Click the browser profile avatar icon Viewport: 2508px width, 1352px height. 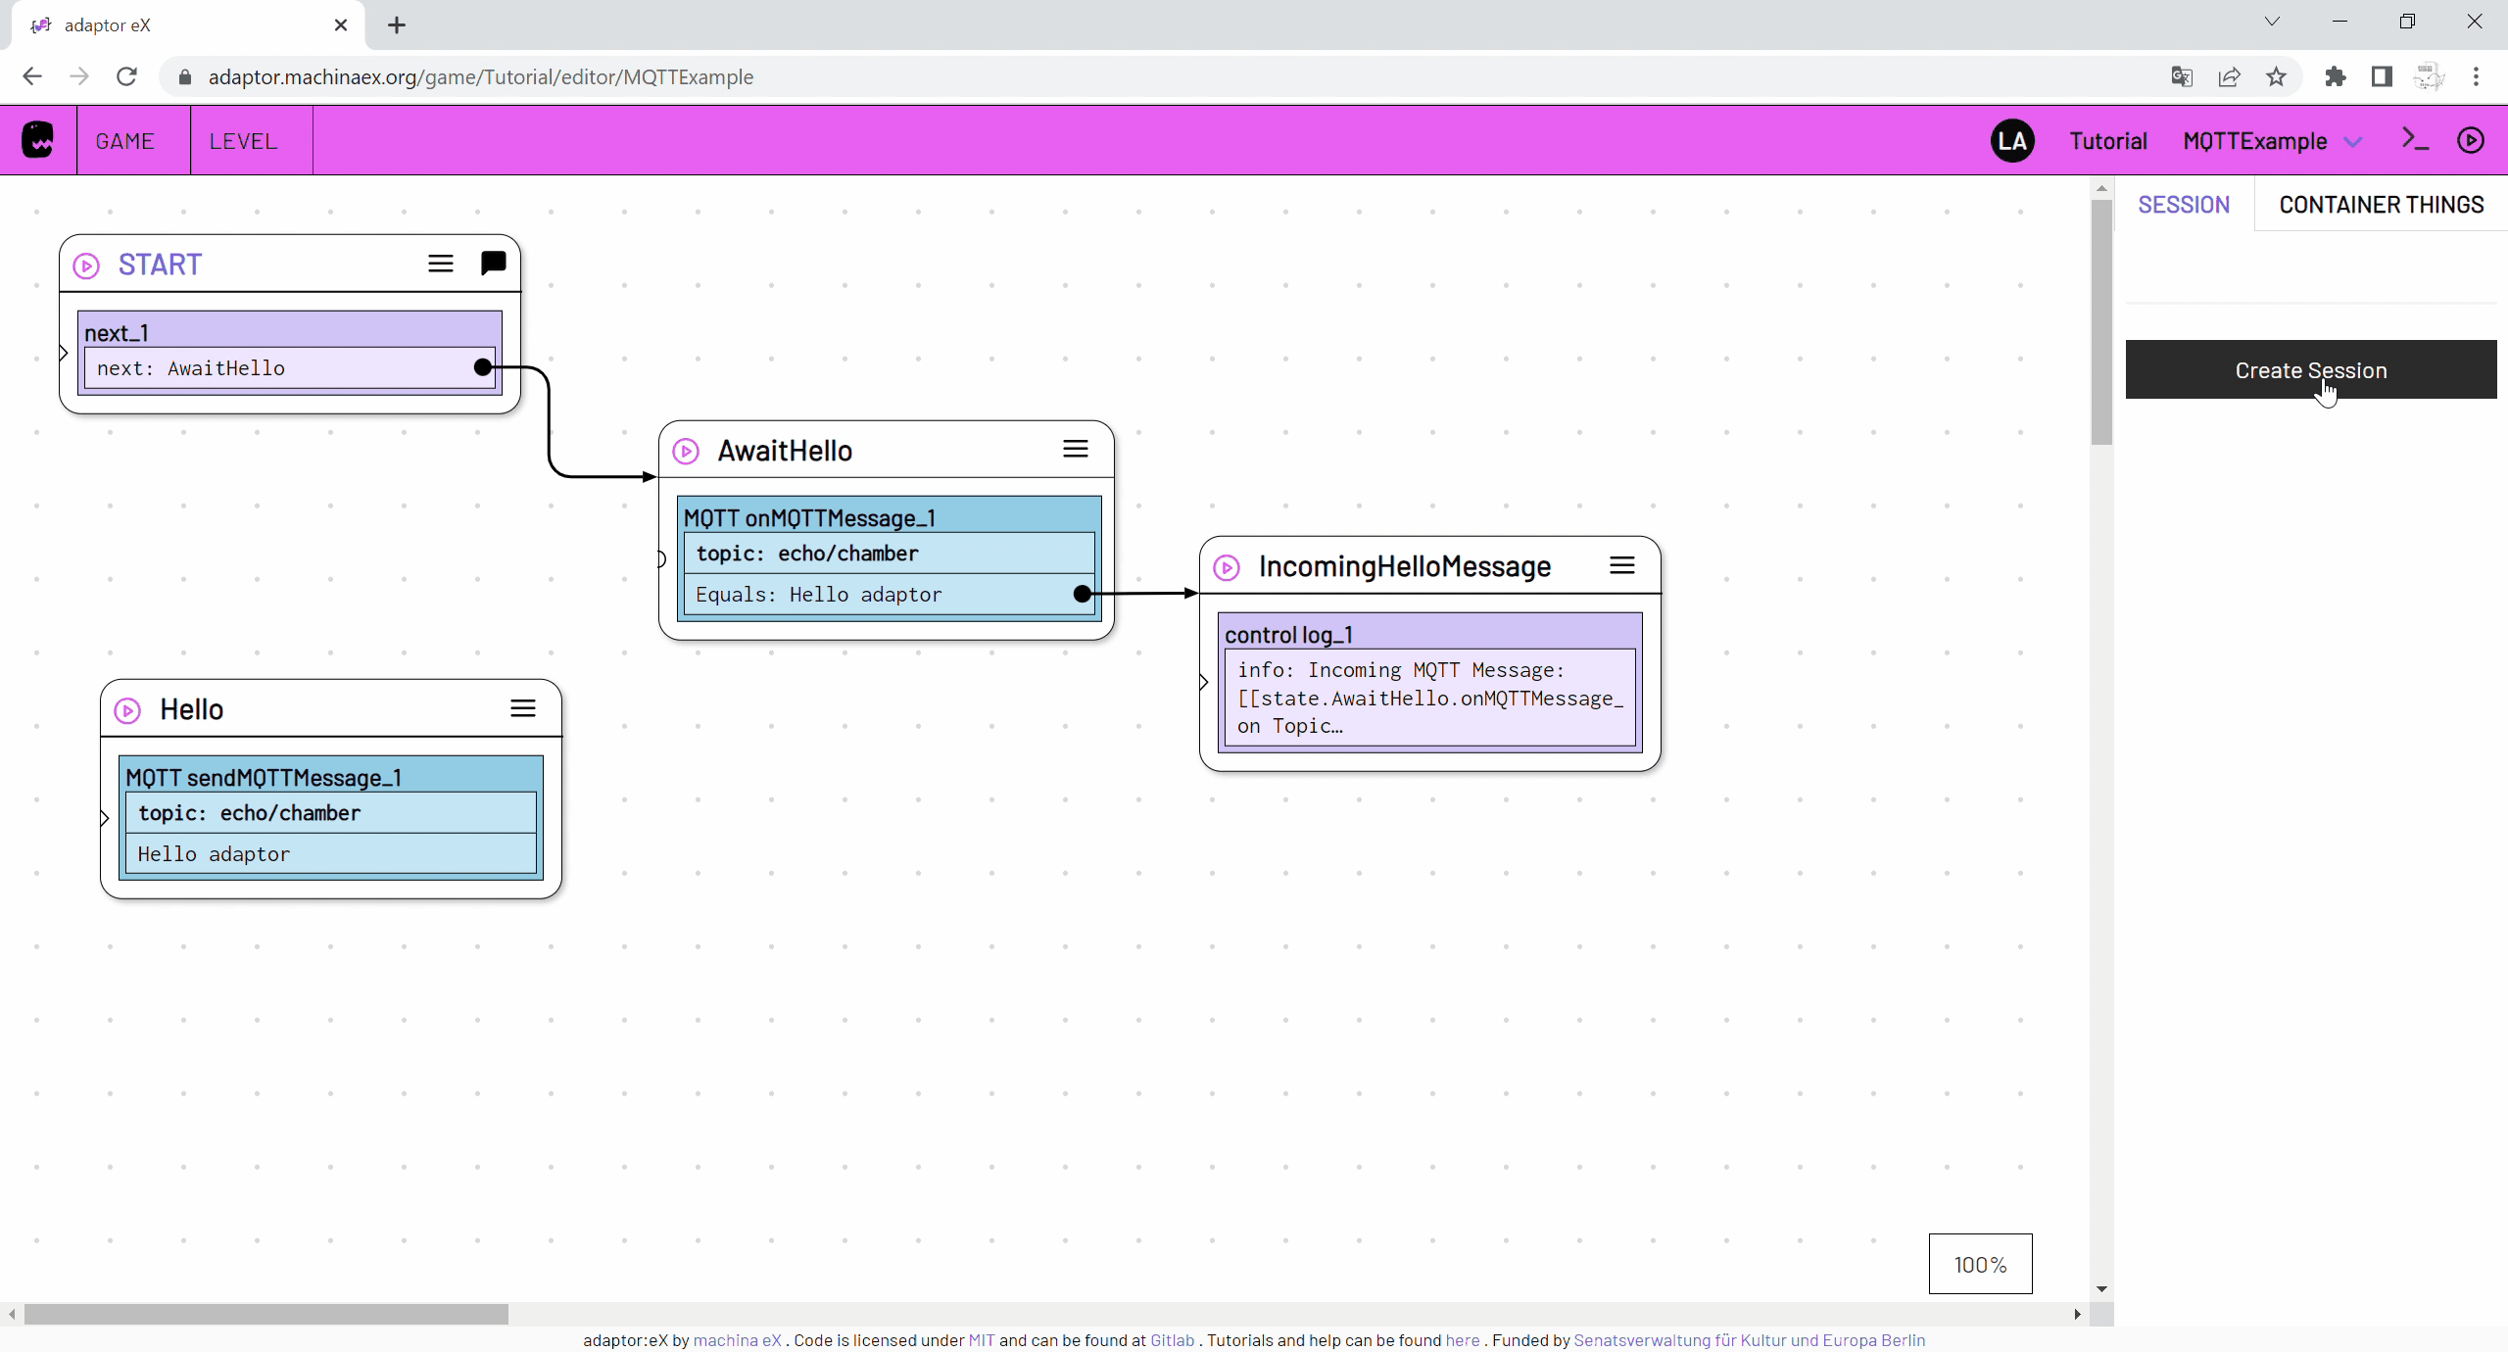(2429, 76)
